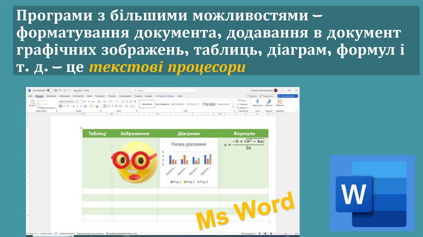Open the change case Aa dropdown
Image resolution: width=423 pixels, height=237 pixels.
pyautogui.click(x=93, y=102)
